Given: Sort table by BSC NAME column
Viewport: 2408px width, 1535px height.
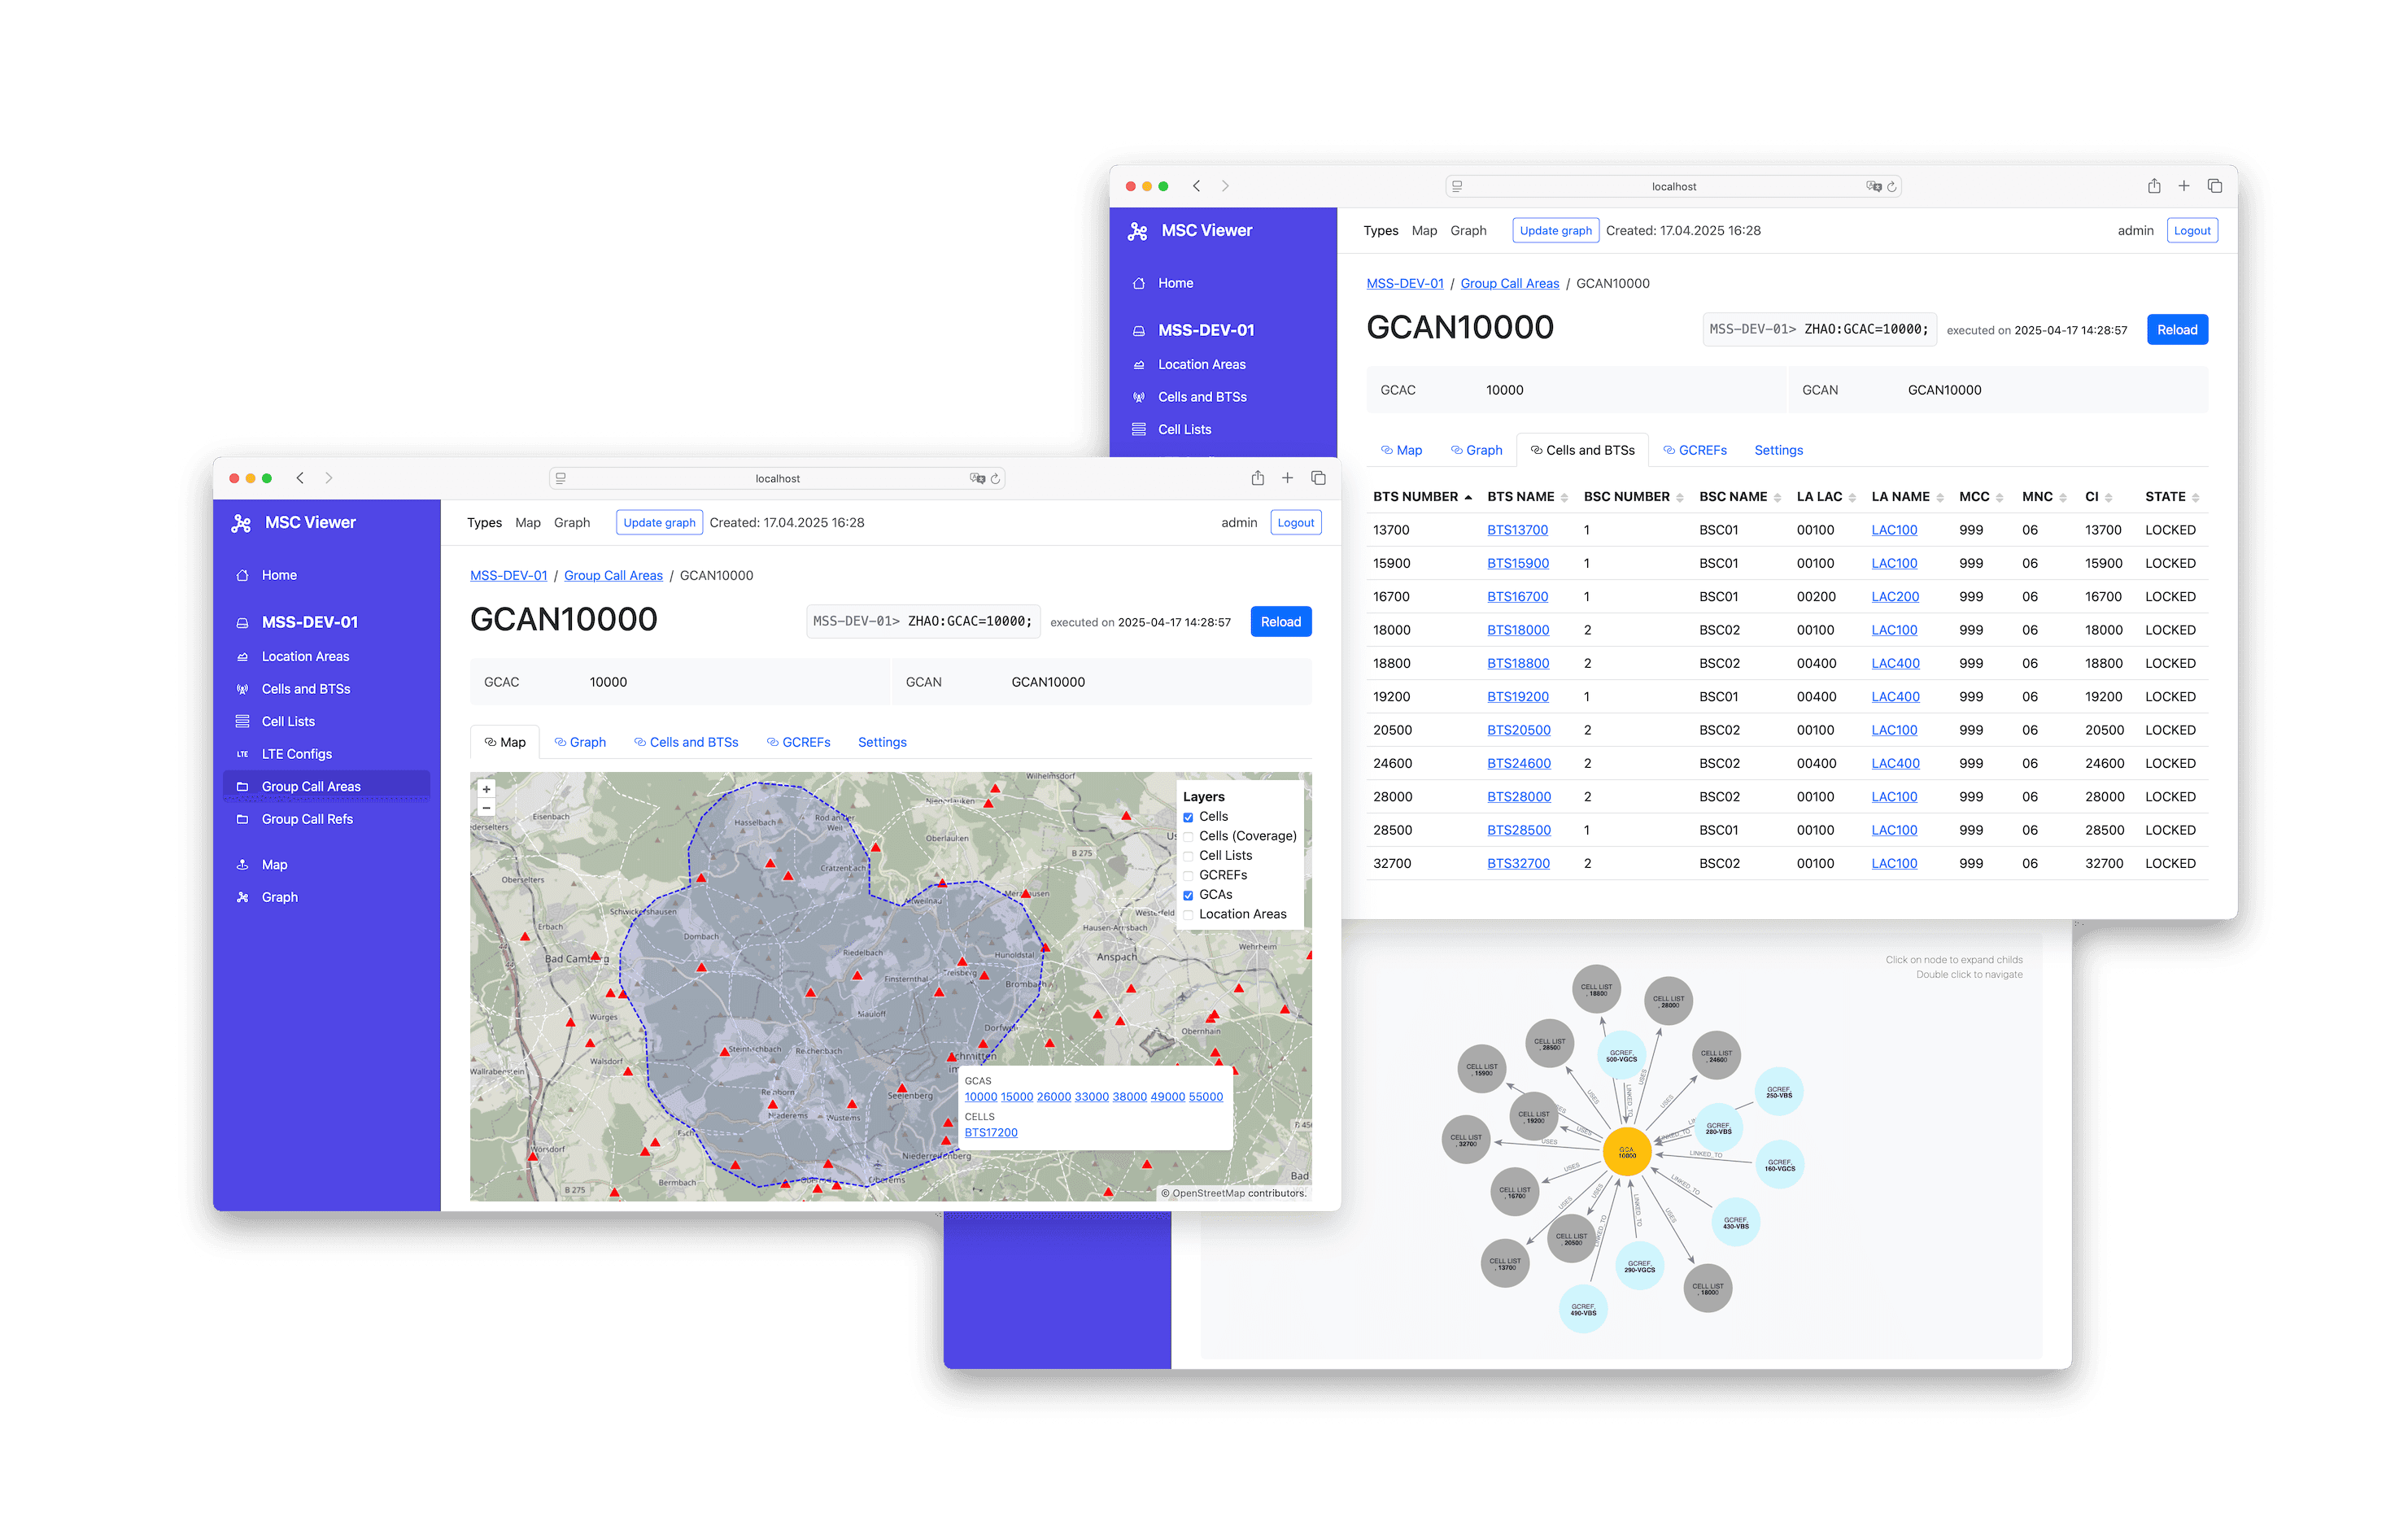Looking at the screenshot, I should click(x=1740, y=497).
